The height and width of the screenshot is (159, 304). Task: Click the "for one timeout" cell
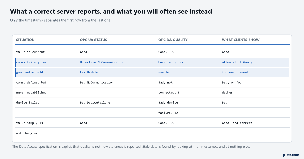(235, 72)
